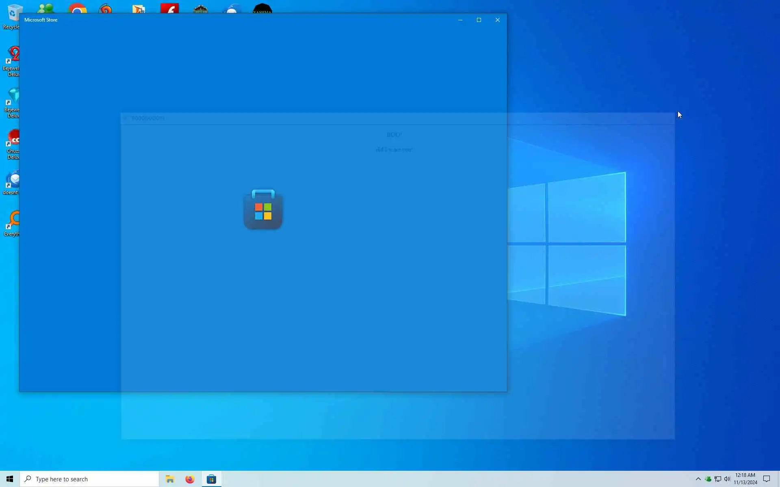The height and width of the screenshot is (487, 780).
Task: Open network status tray icon
Action: pyautogui.click(x=718, y=479)
